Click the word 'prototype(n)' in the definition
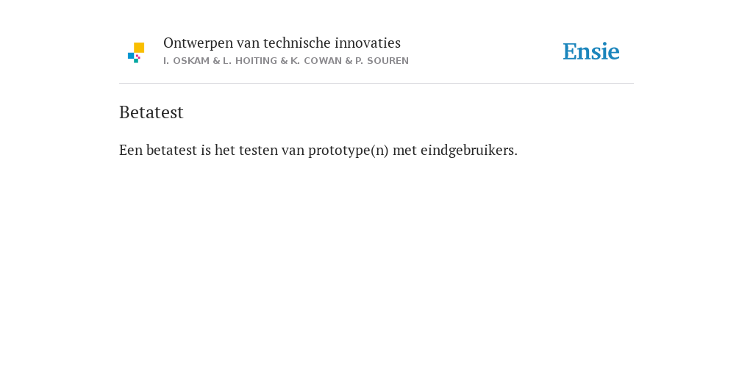This screenshot has width=753, height=376. [348, 151]
